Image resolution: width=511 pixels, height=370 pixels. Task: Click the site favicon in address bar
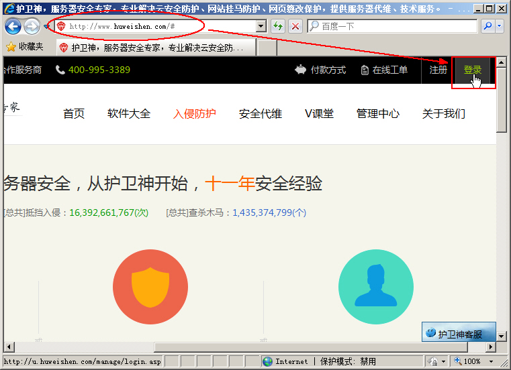pos(61,26)
